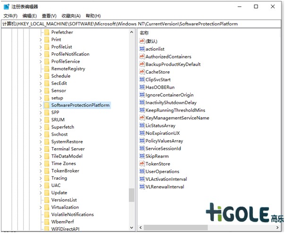Click the binary icon beside VLRenewalInterval
This screenshot has height=233, width=285.
pos(142,187)
